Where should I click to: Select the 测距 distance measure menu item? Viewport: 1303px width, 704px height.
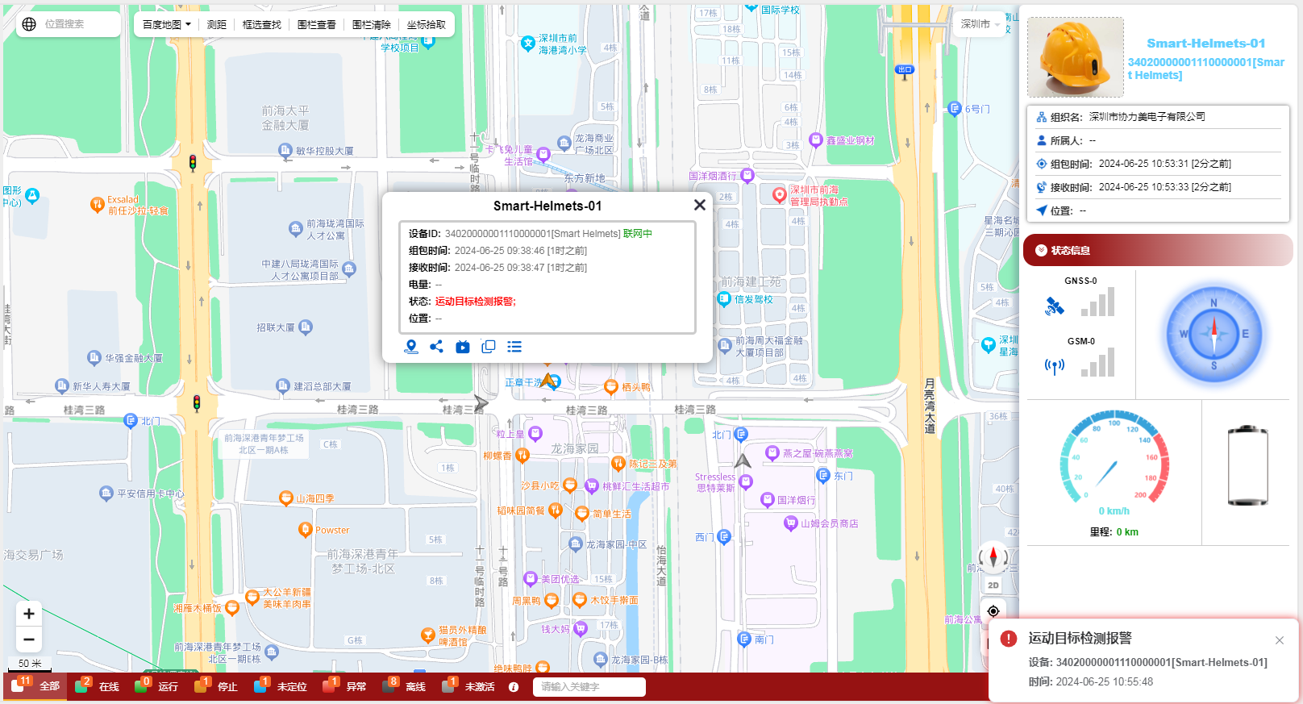[x=217, y=25]
